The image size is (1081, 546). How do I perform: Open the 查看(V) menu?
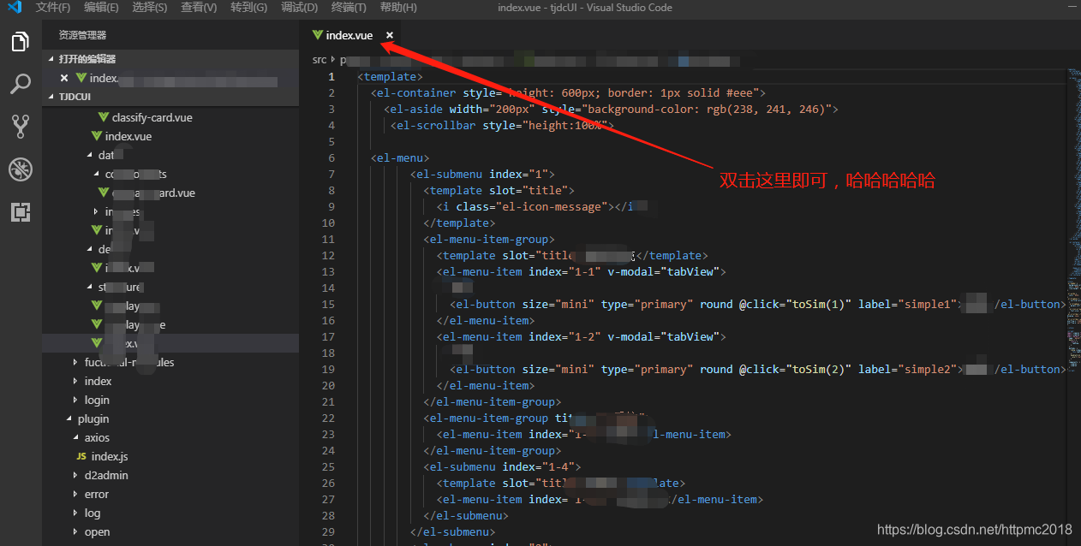[x=199, y=8]
